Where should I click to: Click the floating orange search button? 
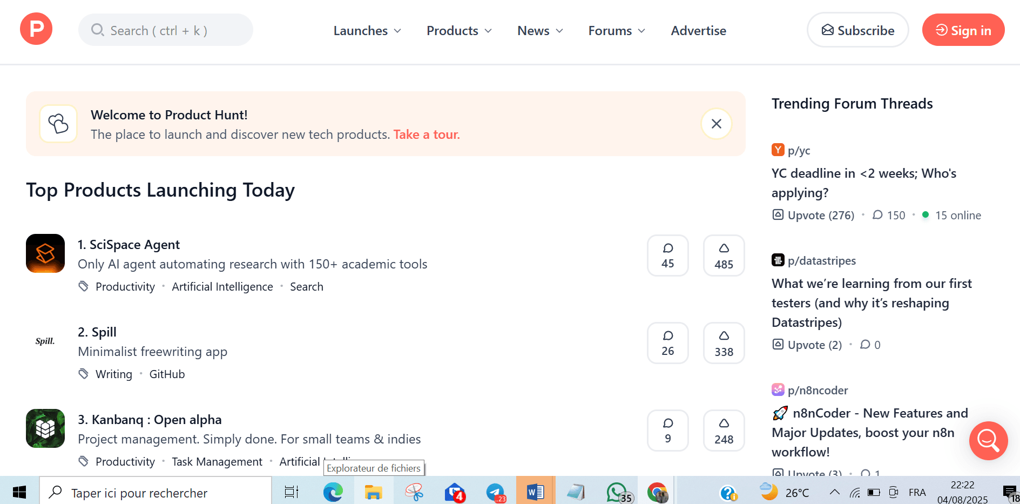[x=988, y=441]
